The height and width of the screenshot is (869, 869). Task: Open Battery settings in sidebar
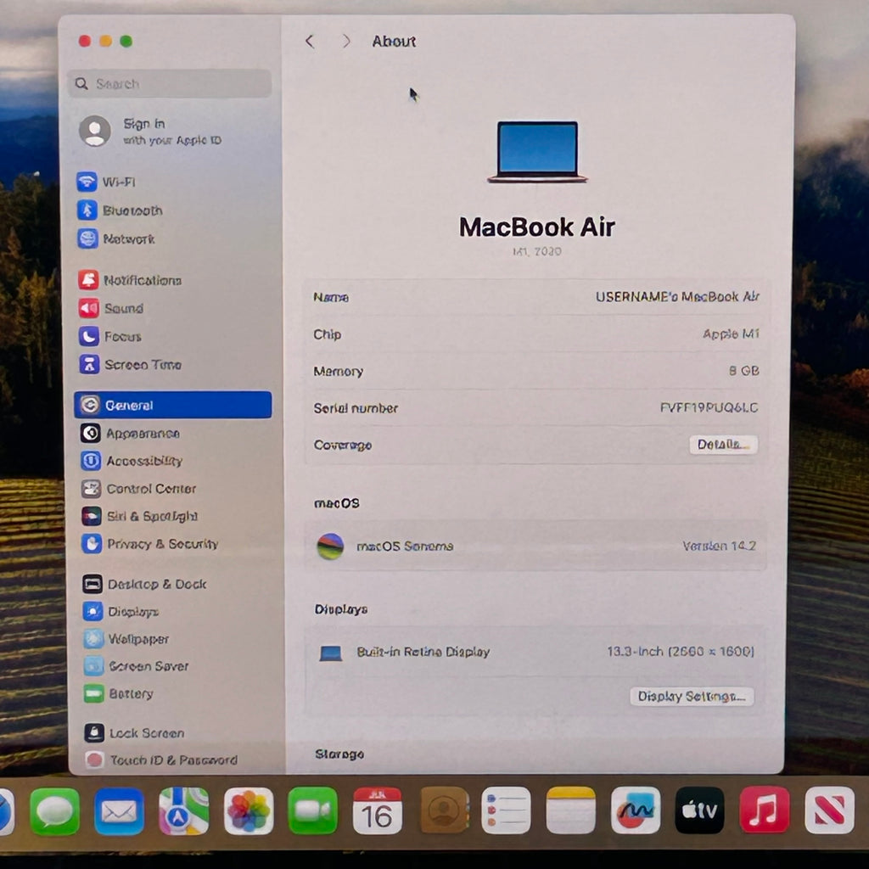point(119,694)
